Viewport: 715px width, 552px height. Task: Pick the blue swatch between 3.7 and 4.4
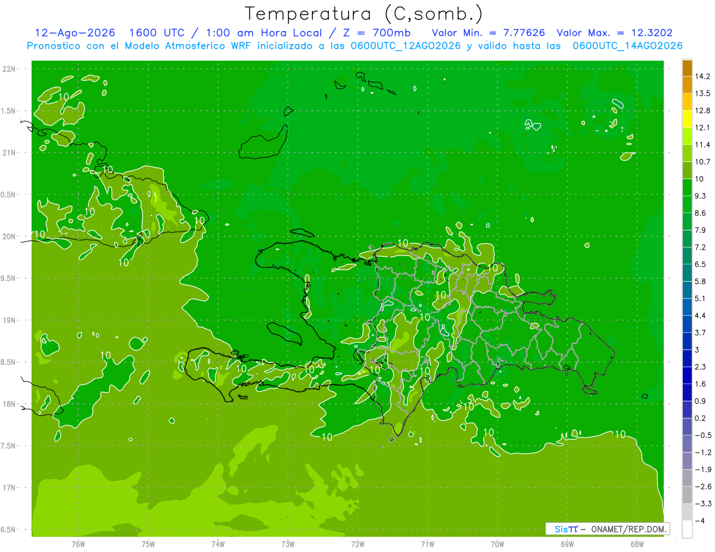pos(687,323)
